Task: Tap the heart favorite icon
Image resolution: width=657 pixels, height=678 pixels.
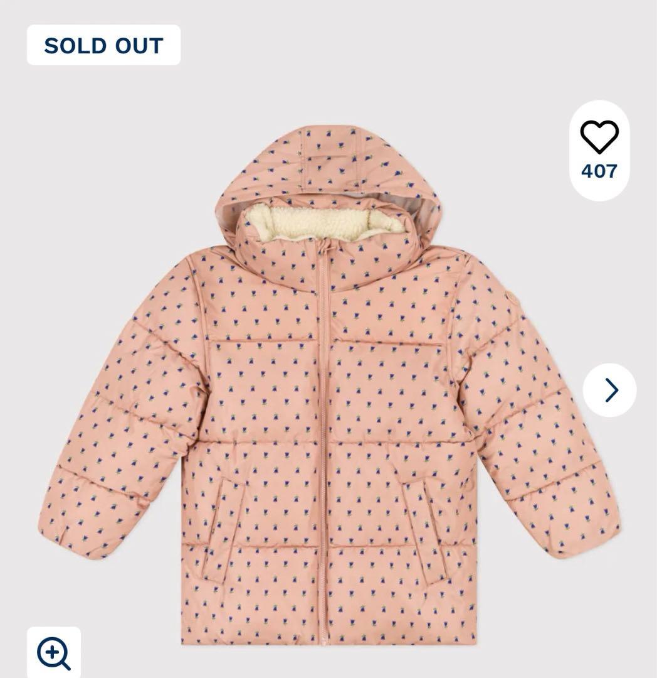Action: pyautogui.click(x=599, y=136)
